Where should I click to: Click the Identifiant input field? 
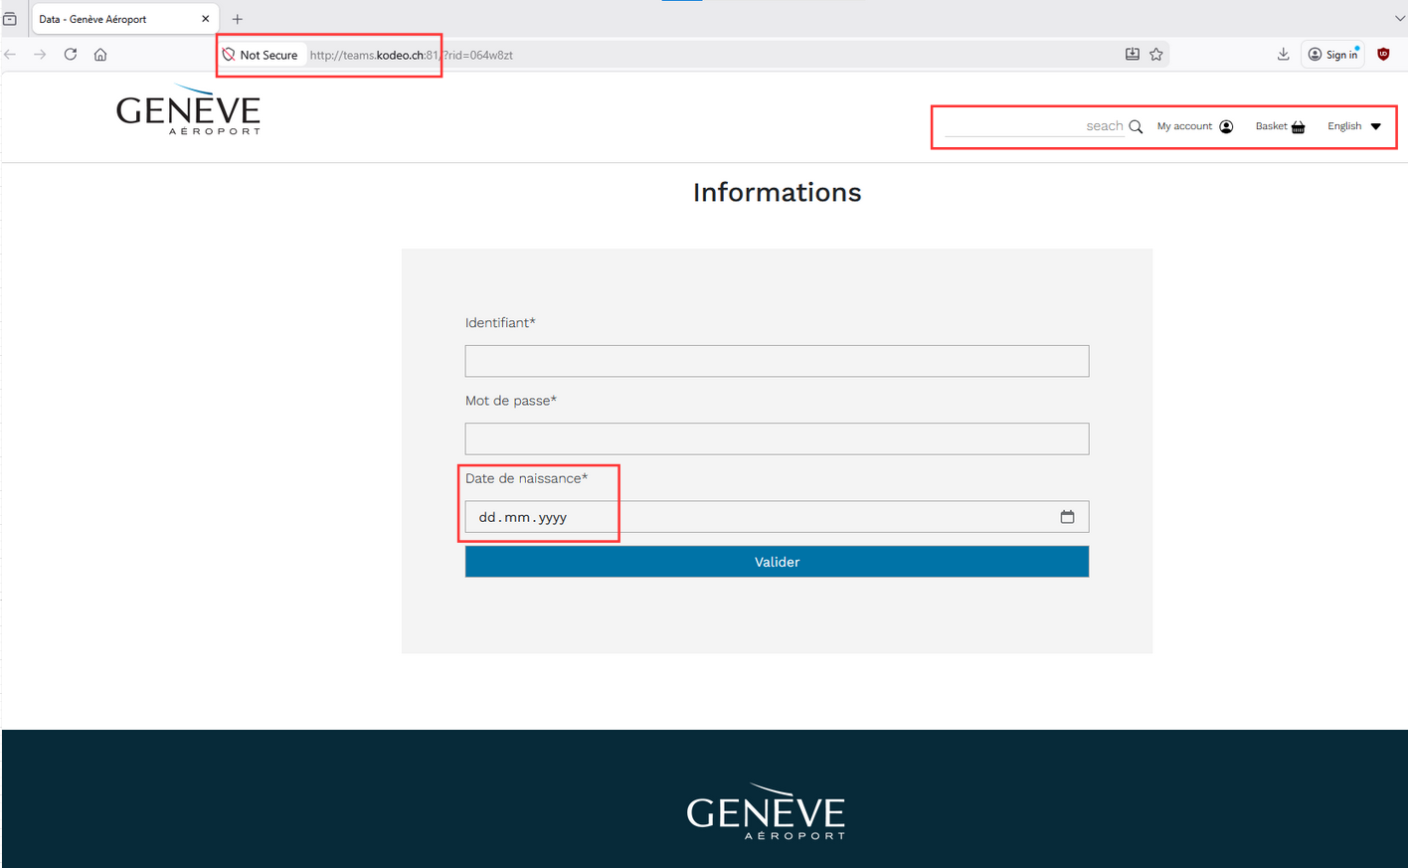click(x=777, y=361)
